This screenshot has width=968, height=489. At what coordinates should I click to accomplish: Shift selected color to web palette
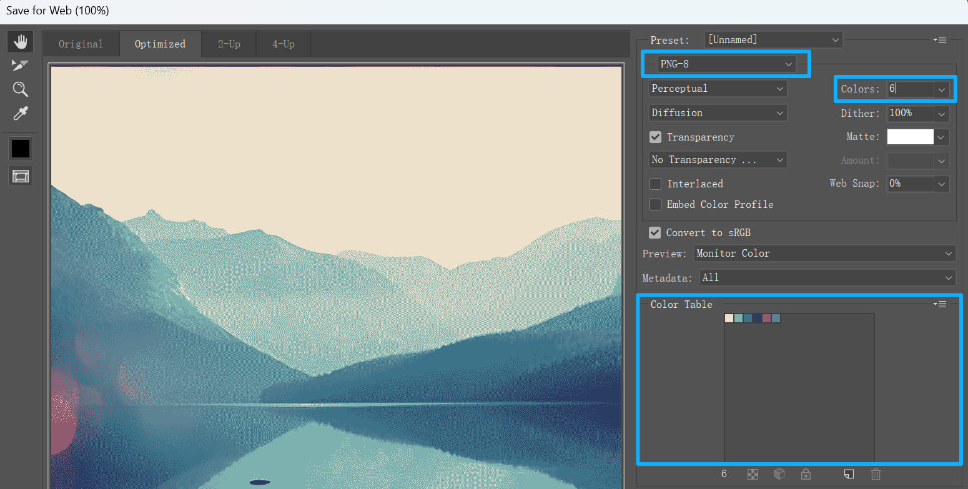tap(779, 474)
